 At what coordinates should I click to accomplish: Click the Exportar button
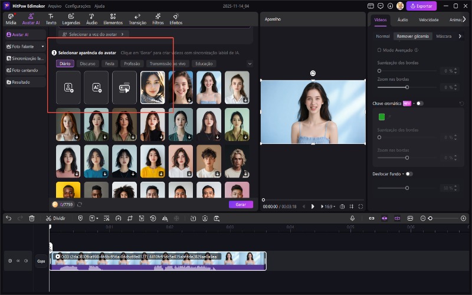coord(421,6)
